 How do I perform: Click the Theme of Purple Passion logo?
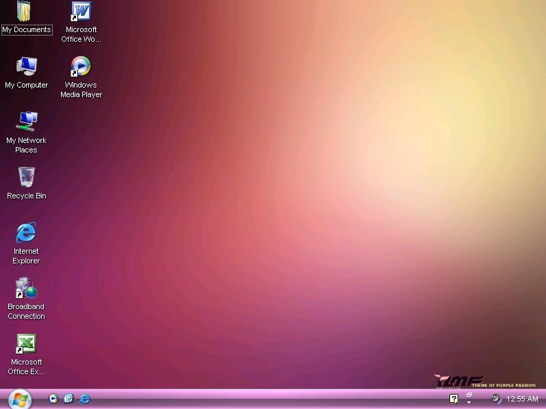tap(484, 382)
